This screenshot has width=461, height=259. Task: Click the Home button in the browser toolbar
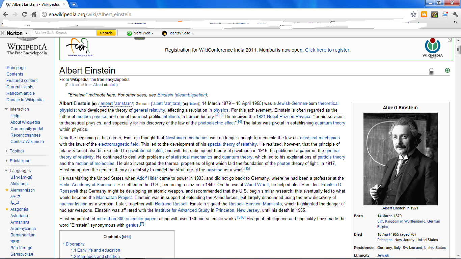[33, 14]
